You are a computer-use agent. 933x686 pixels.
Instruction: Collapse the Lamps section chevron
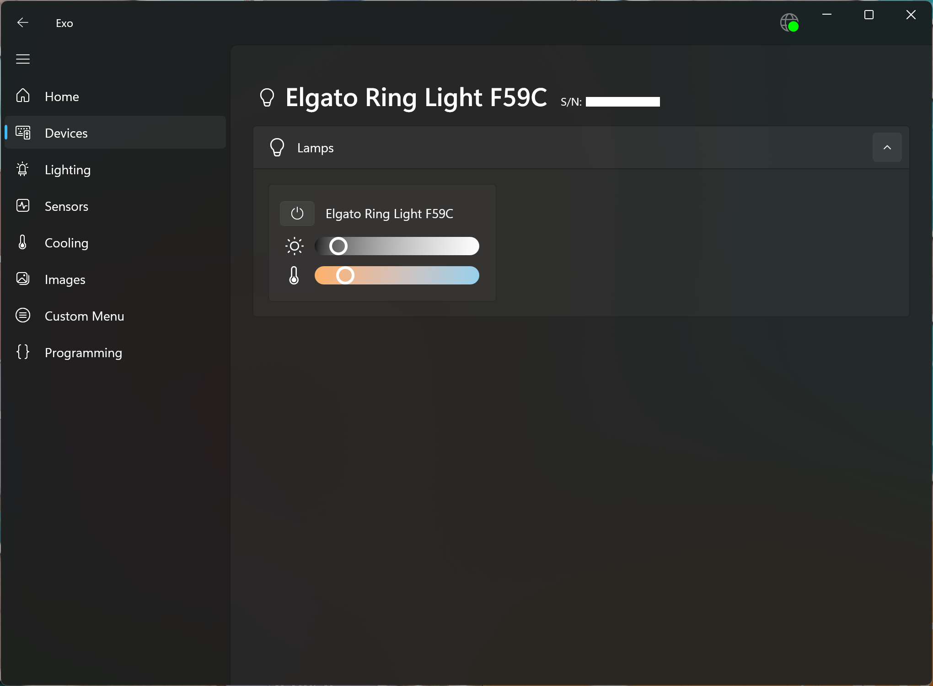tap(887, 147)
